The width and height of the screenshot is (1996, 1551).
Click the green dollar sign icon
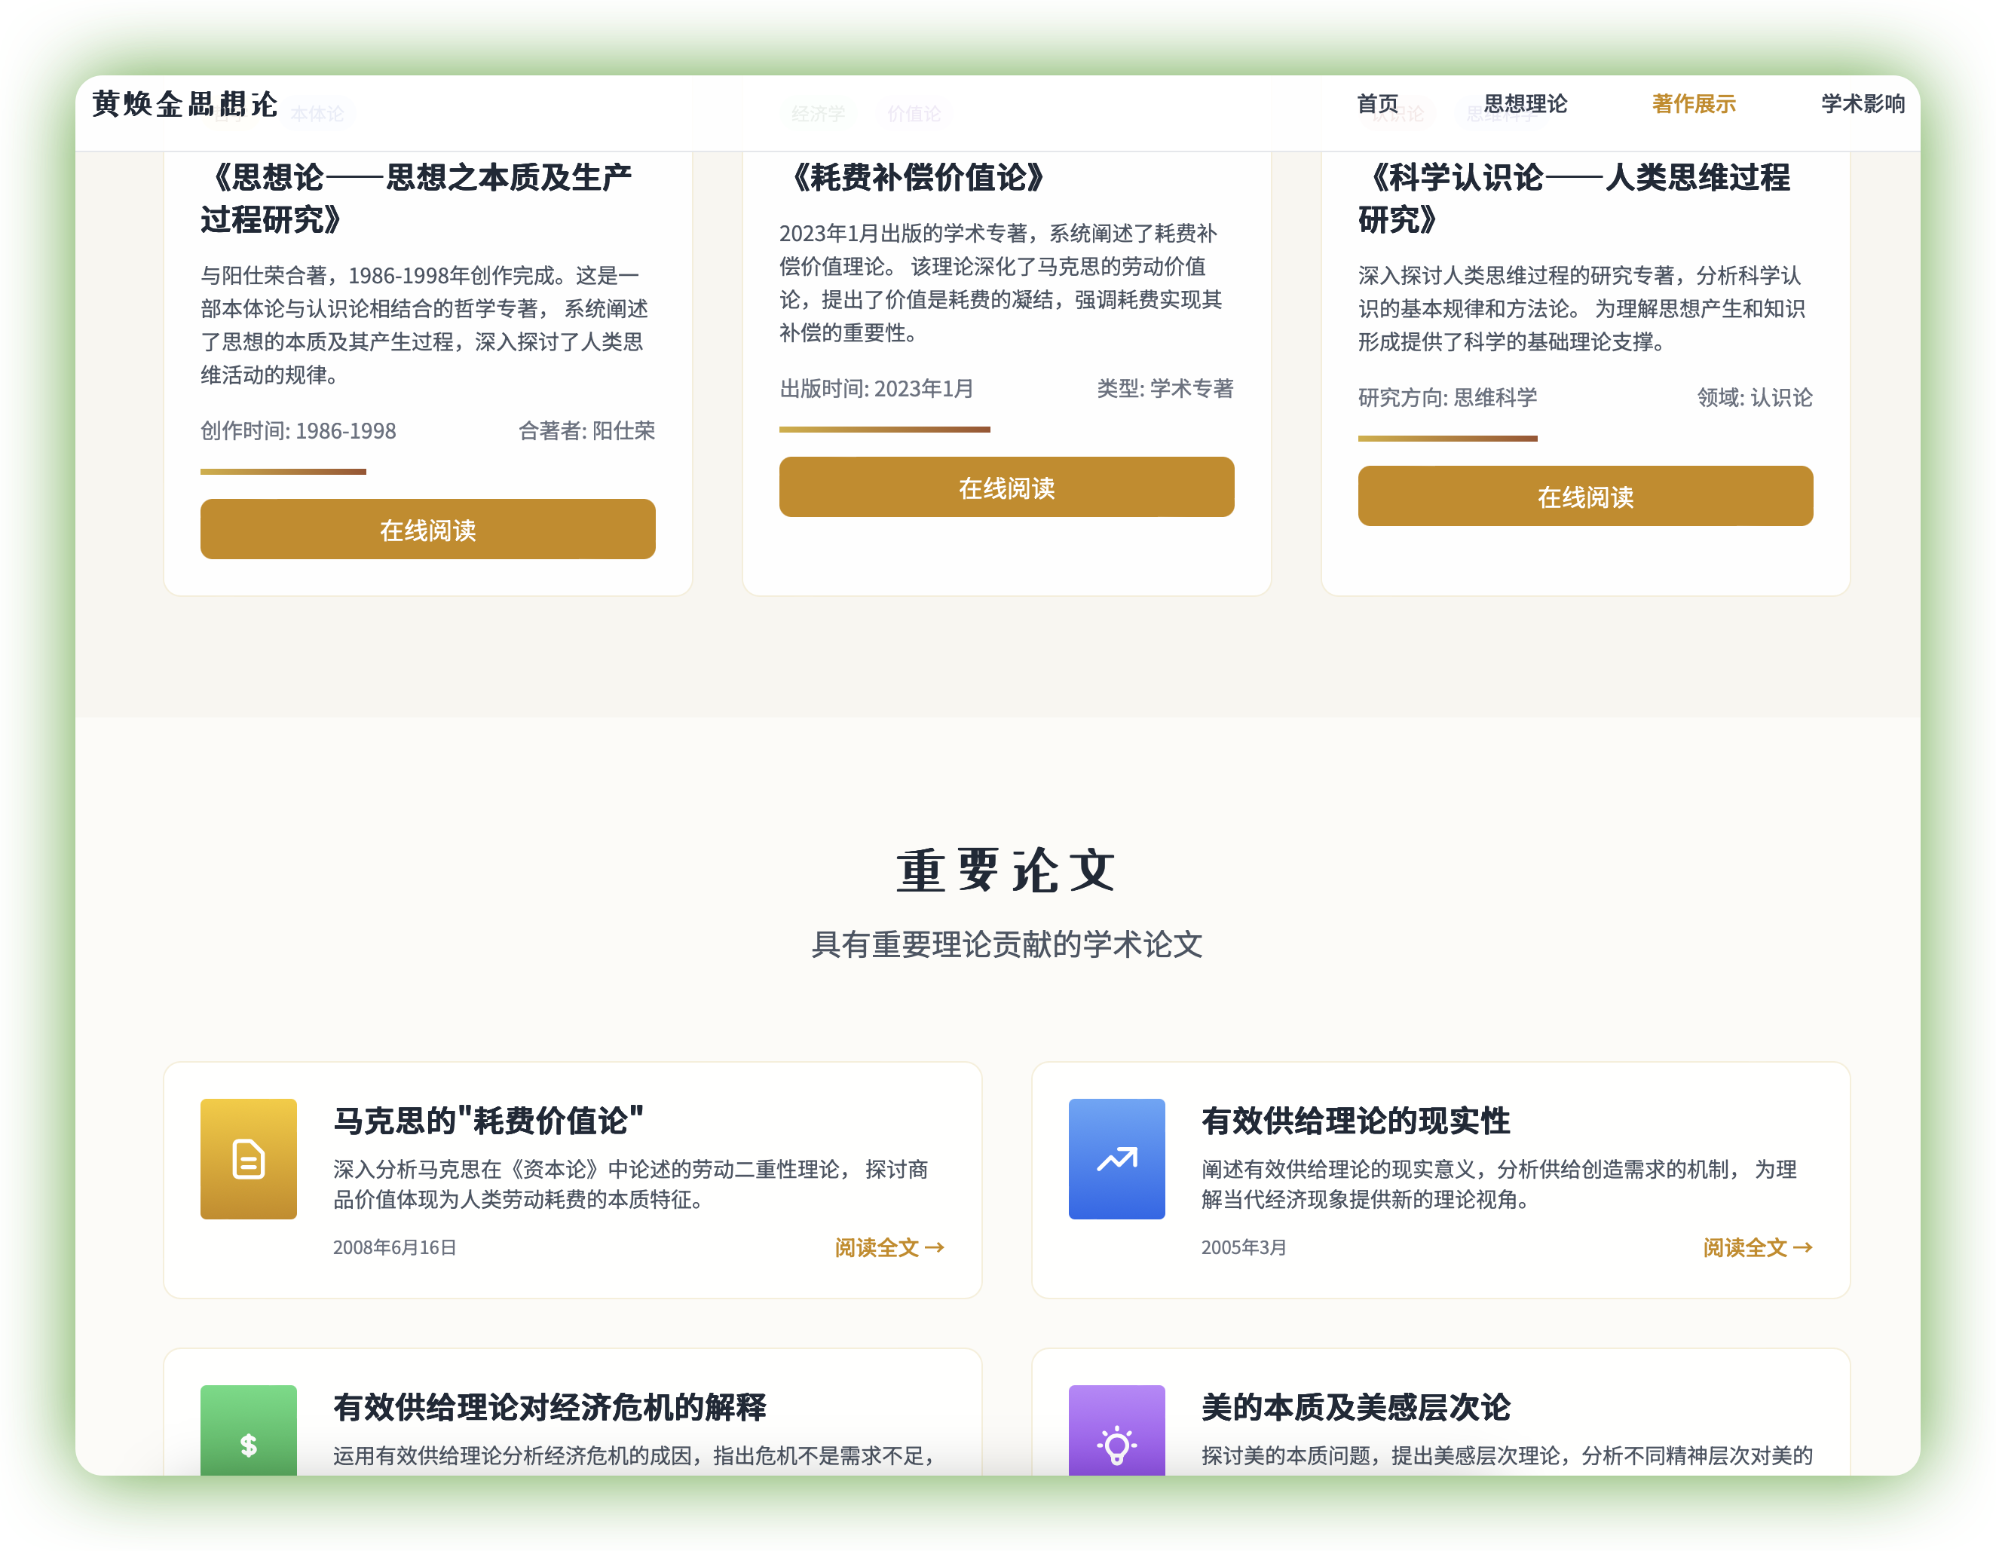(249, 1444)
